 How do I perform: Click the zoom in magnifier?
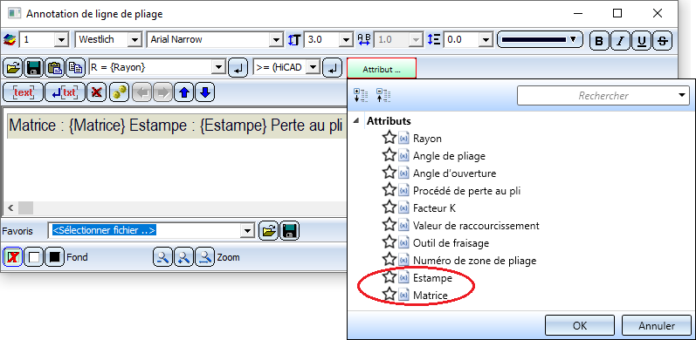pos(183,257)
